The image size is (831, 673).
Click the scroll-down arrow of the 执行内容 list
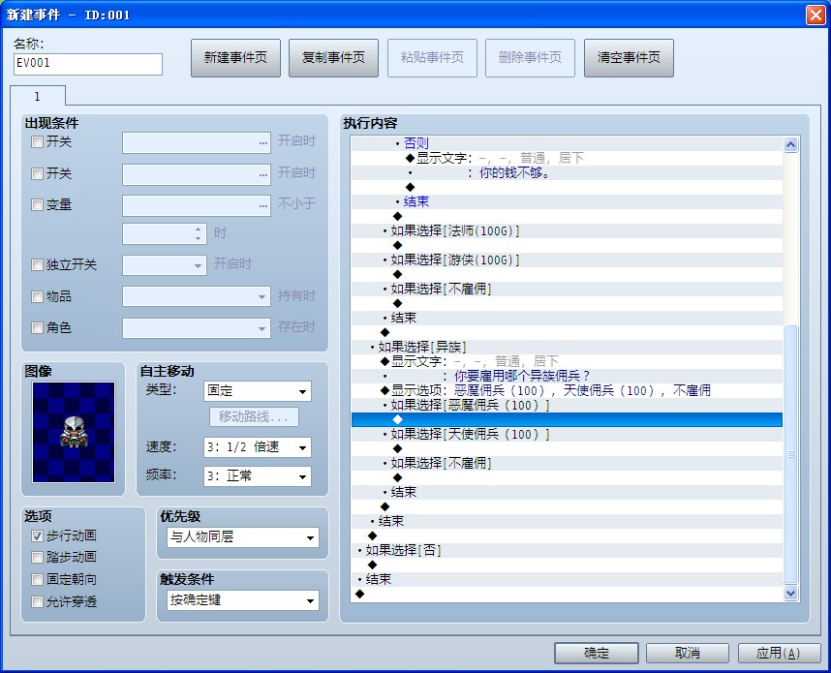point(790,593)
